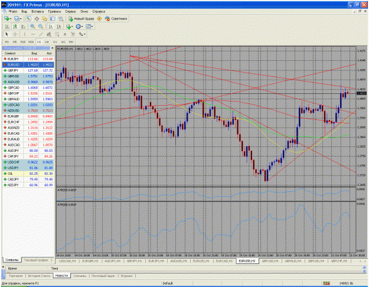The width and height of the screenshot is (369, 287).
Task: Open the Indicators list icon
Action: (x=68, y=27)
